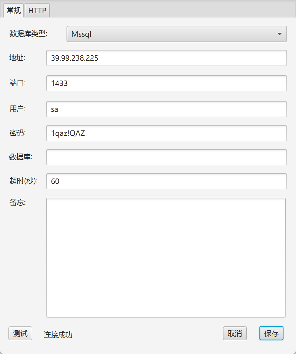
Task: Click the 密码 password input field
Action: (x=166, y=133)
